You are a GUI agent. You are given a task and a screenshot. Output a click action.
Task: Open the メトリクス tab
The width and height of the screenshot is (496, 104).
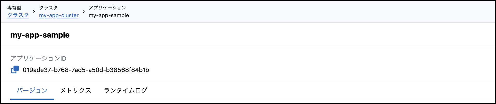[75, 90]
